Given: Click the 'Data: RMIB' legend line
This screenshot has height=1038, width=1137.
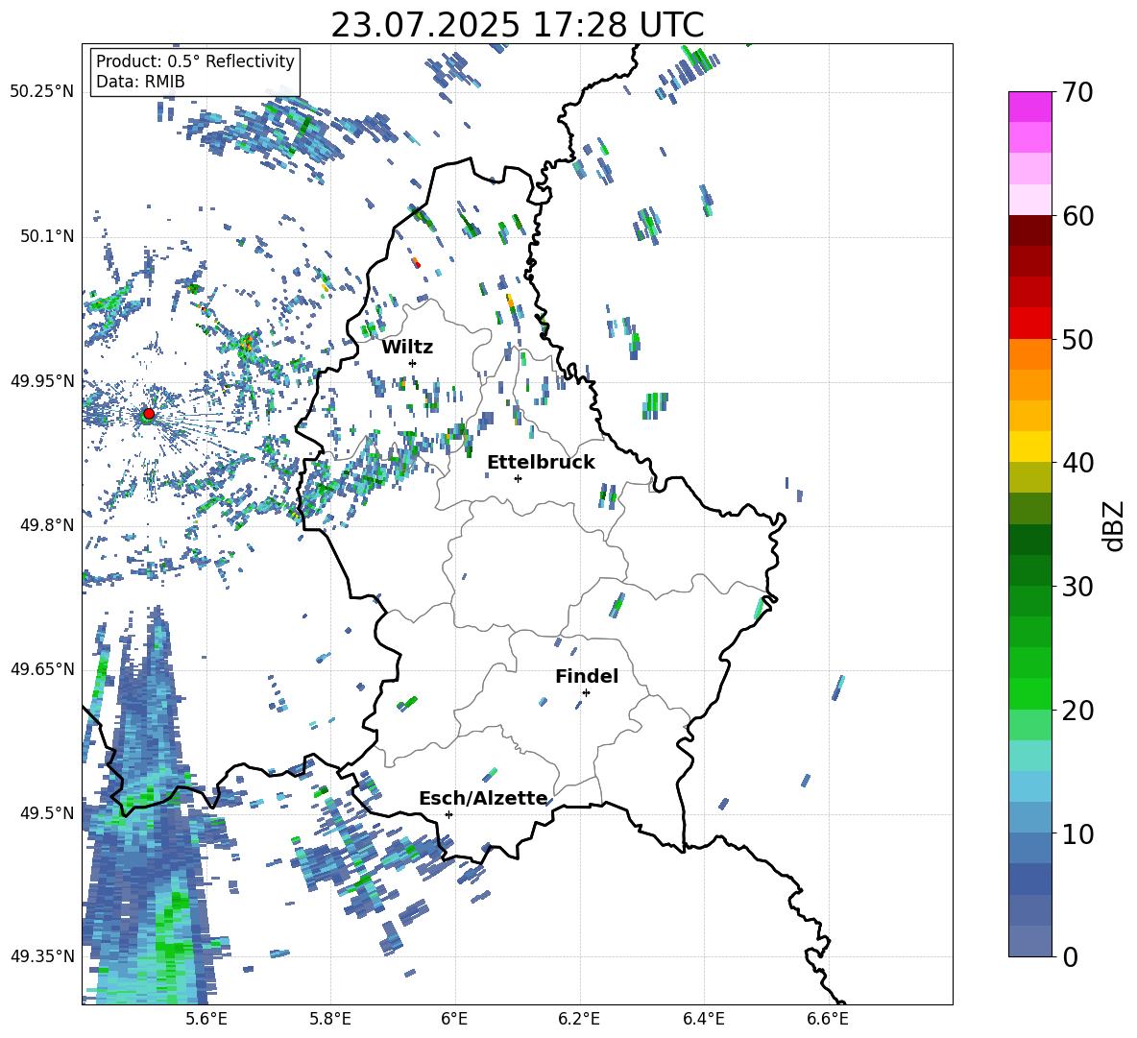Looking at the screenshot, I should point(140,82).
